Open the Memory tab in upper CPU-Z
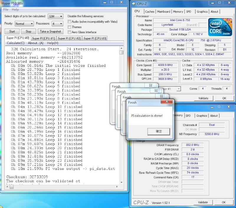The image size is (236, 208). pos(178,12)
